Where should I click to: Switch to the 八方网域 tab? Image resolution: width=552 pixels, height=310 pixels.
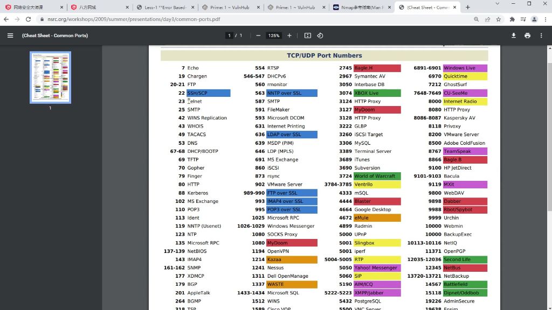(99, 7)
